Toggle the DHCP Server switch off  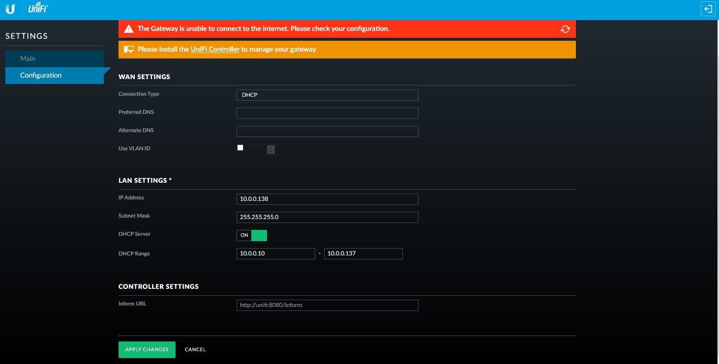click(x=252, y=235)
